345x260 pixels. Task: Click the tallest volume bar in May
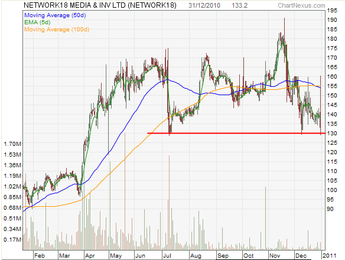[x=125, y=191]
